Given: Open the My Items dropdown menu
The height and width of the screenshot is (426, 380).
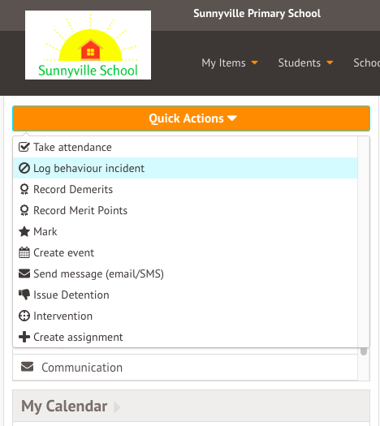Looking at the screenshot, I should pyautogui.click(x=230, y=62).
